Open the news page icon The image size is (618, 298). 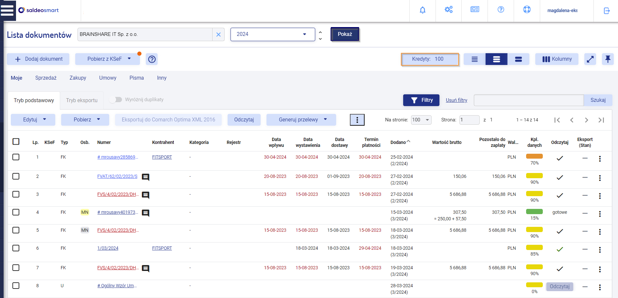click(x=475, y=9)
